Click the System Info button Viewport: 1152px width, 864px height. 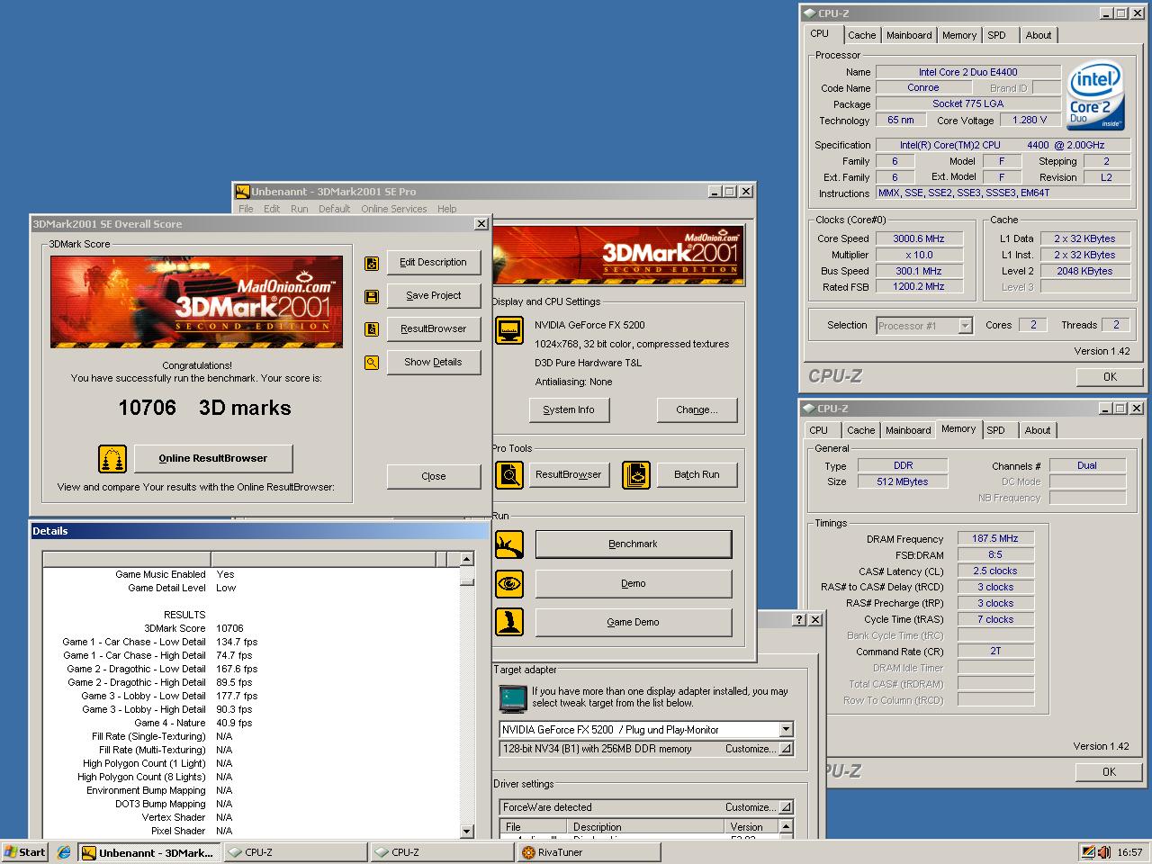[x=569, y=409]
